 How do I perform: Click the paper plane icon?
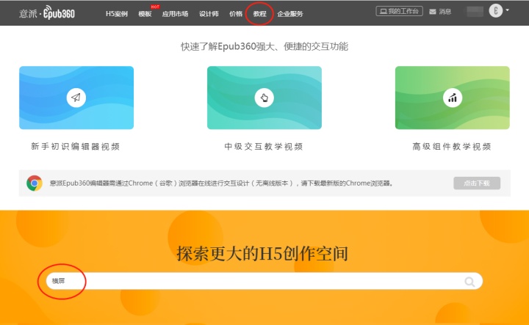(76, 98)
